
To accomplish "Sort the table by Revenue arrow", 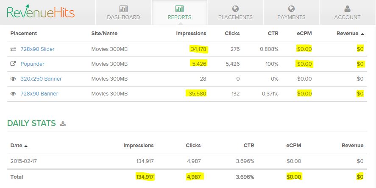I will (362, 34).
